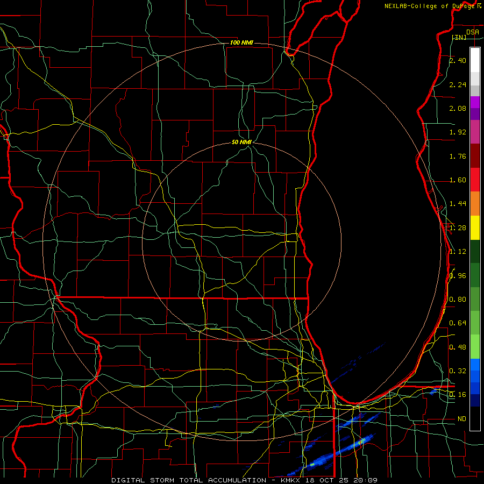Select the DSA product label

click(473, 32)
